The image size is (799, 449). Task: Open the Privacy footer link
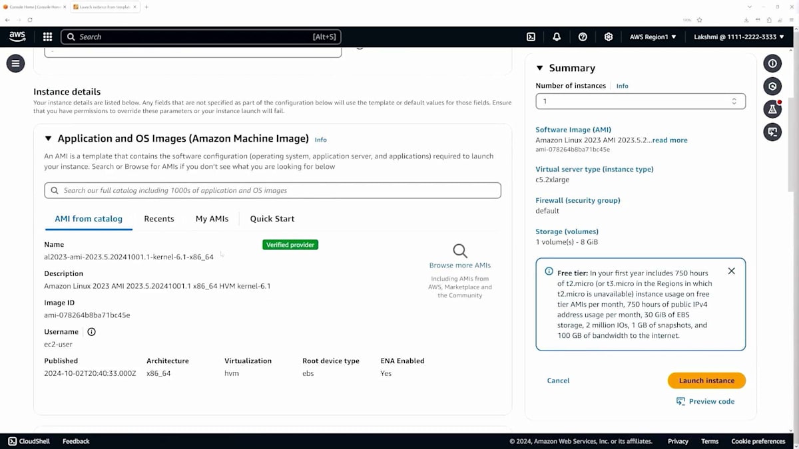678,441
